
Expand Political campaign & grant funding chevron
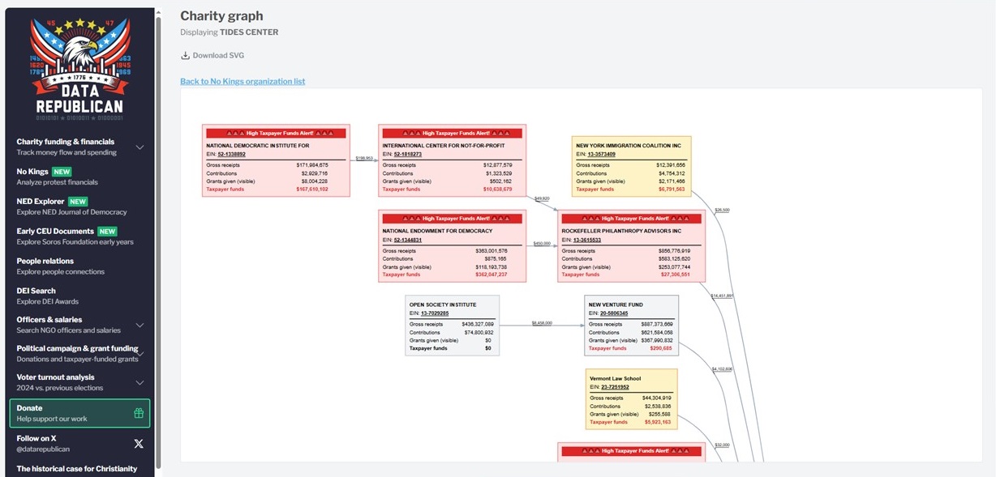pyautogui.click(x=141, y=354)
